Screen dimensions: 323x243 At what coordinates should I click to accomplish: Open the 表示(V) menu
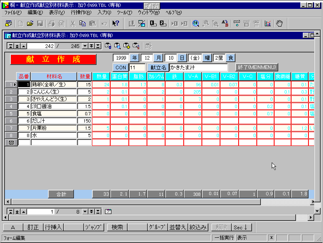[x=57, y=12]
